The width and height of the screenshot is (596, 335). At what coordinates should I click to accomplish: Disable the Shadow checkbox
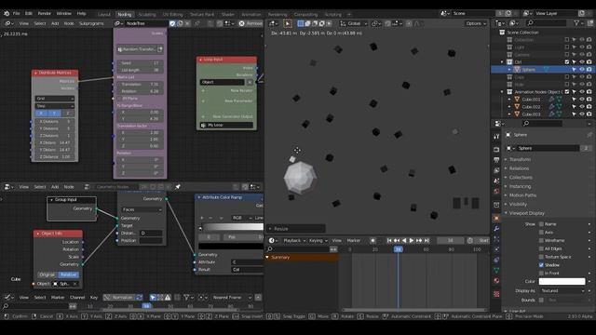(541, 264)
